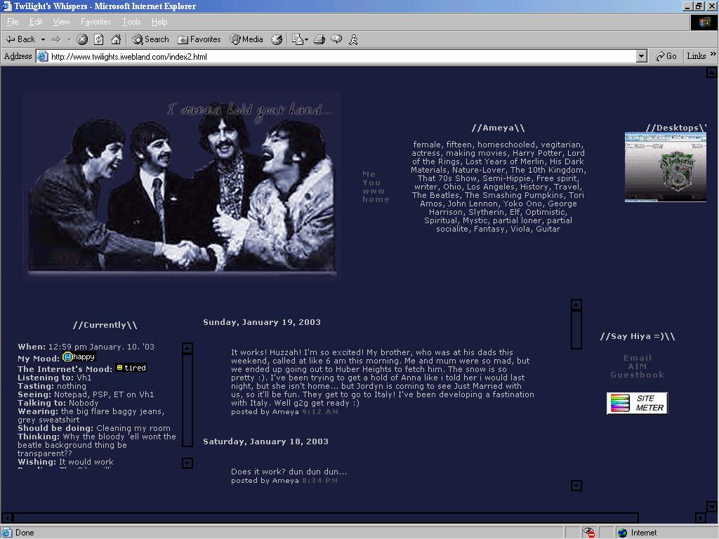Open the Slytherin desktop thumbnail
The width and height of the screenshot is (719, 539).
point(666,167)
